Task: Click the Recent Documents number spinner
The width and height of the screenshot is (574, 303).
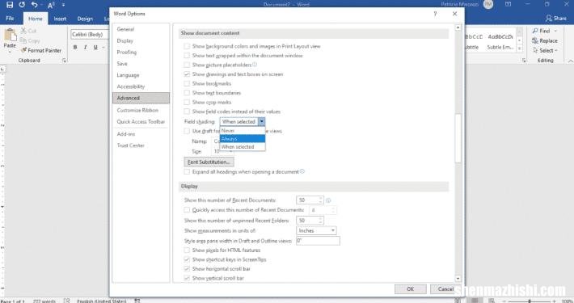Action: coord(310,200)
